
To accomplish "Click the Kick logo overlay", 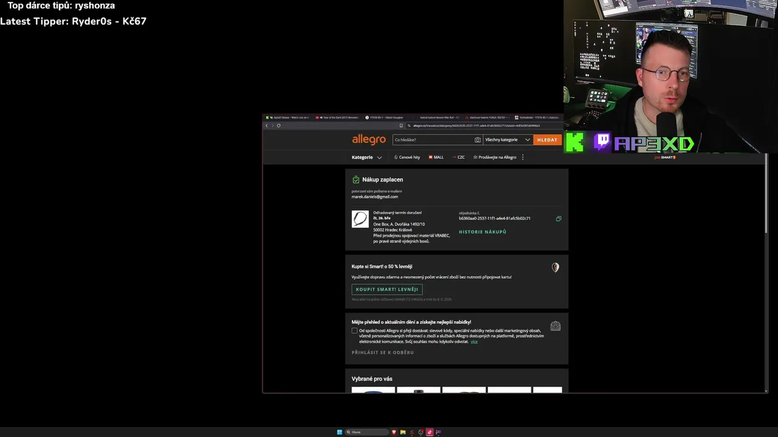I will [575, 143].
